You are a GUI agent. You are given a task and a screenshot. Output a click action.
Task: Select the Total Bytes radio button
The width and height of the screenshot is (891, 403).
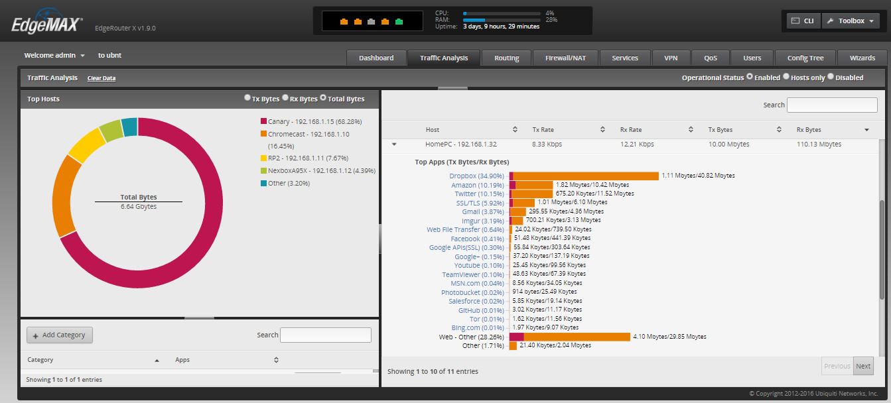tap(323, 98)
